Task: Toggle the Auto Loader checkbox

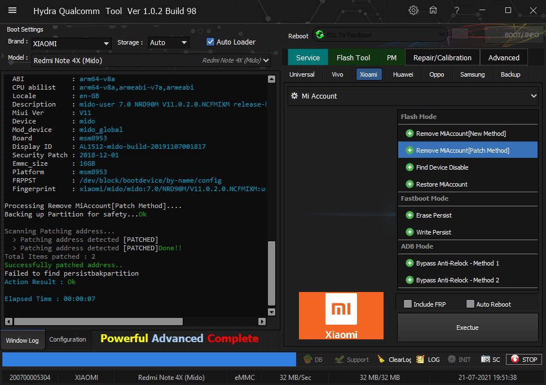Action: (210, 42)
